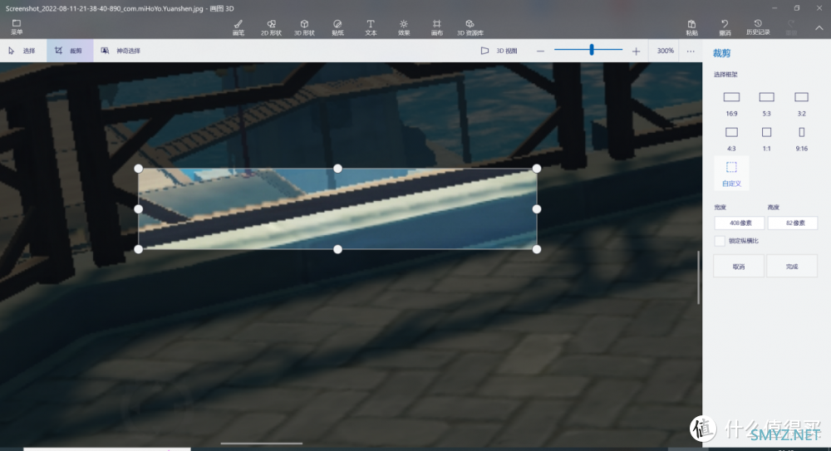The image size is (831, 451).
Task: Select the 4:3 crop frame
Action: pos(731,139)
